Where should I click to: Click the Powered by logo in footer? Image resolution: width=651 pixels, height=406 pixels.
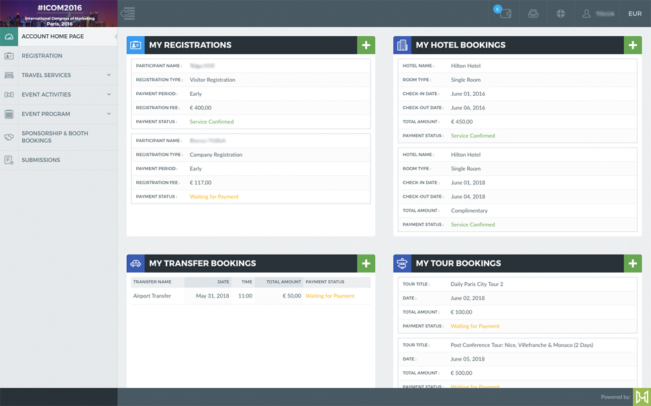pos(642,397)
